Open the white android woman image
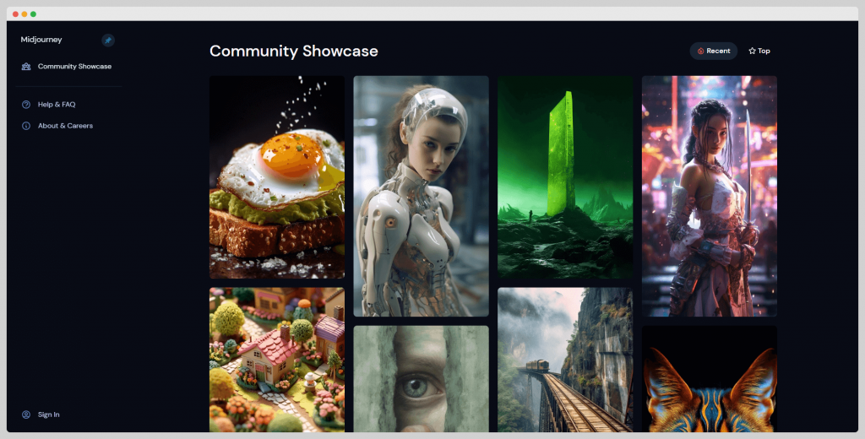The image size is (865, 439). (421, 196)
